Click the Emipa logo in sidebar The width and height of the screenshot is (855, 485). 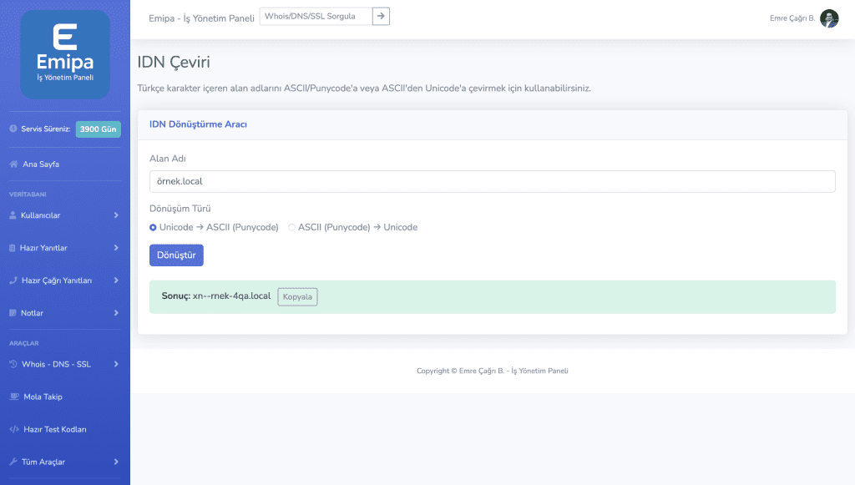pos(65,55)
